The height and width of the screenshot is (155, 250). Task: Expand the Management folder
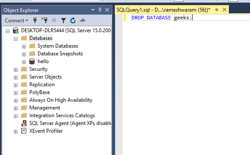click(x=16, y=108)
